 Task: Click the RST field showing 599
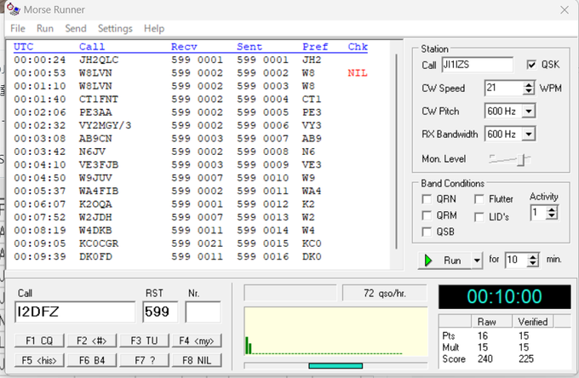pos(160,312)
